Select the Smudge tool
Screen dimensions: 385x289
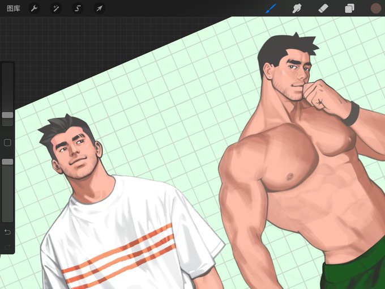coord(297,8)
